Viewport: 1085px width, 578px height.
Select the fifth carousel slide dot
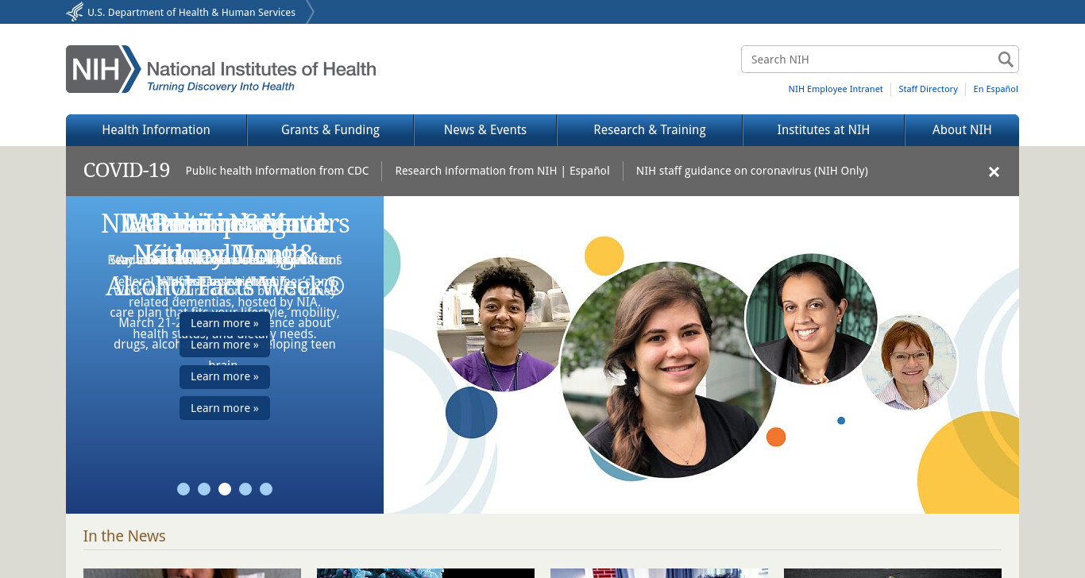(x=266, y=489)
